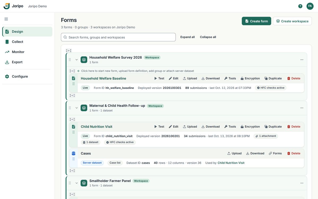The image size is (318, 199).
Task: Click the 1 attachment badge
Action: pyautogui.click(x=266, y=136)
